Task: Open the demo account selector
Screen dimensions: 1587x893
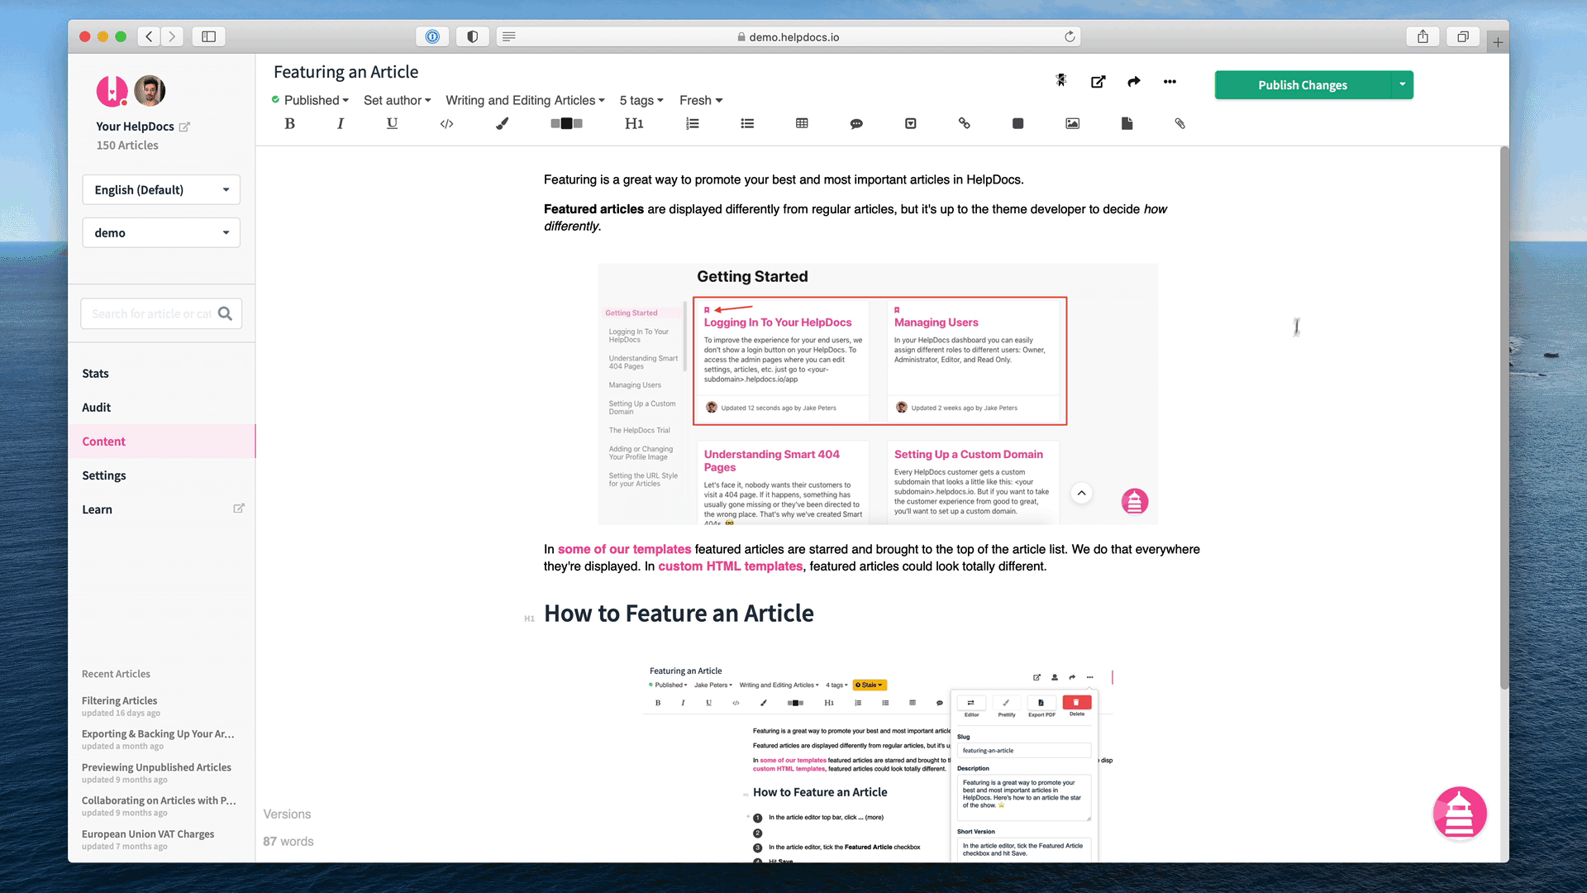Action: pyautogui.click(x=161, y=232)
